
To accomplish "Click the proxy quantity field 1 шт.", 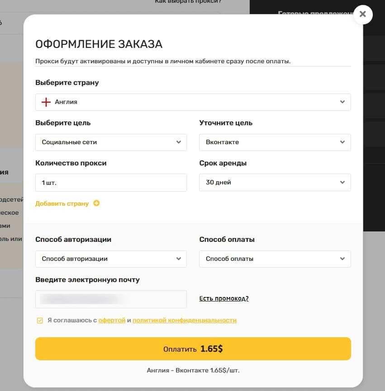I will click(111, 183).
